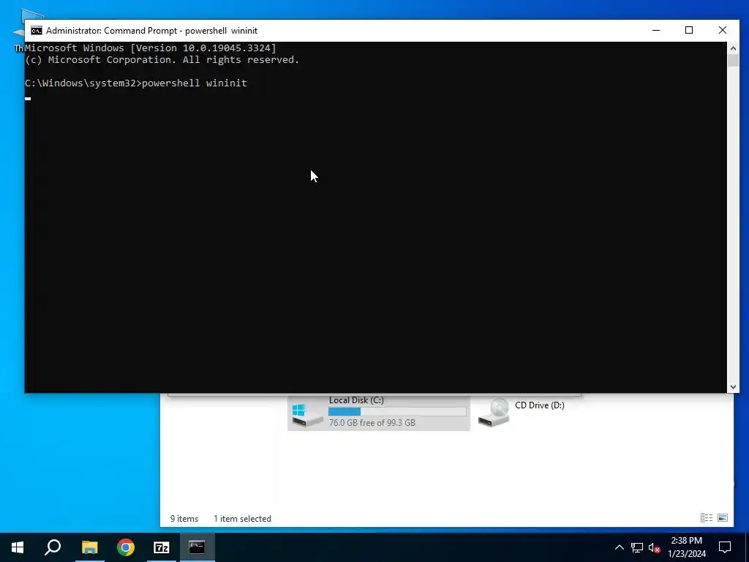Open File Explorer from the taskbar
Viewport: 749px width, 562px height.
tap(89, 547)
